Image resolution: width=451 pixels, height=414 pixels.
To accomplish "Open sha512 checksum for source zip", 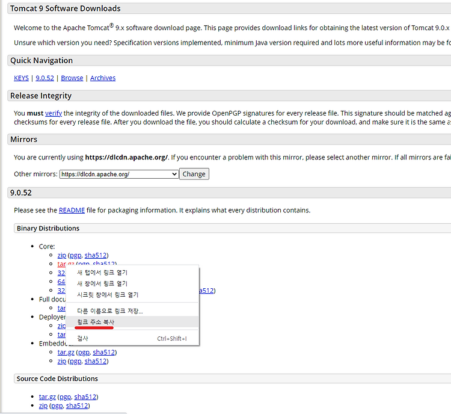I will (77, 406).
